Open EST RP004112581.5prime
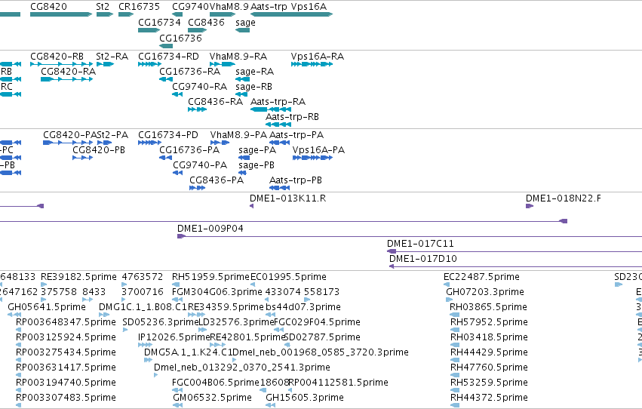 (x=290, y=390)
